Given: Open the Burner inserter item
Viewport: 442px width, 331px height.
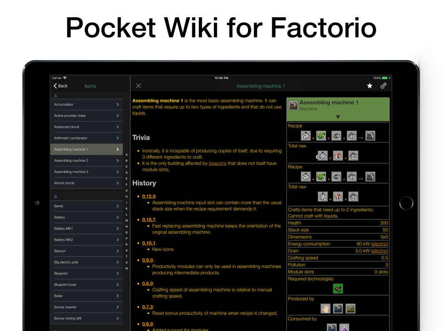Looking at the screenshot, I should (x=87, y=307).
